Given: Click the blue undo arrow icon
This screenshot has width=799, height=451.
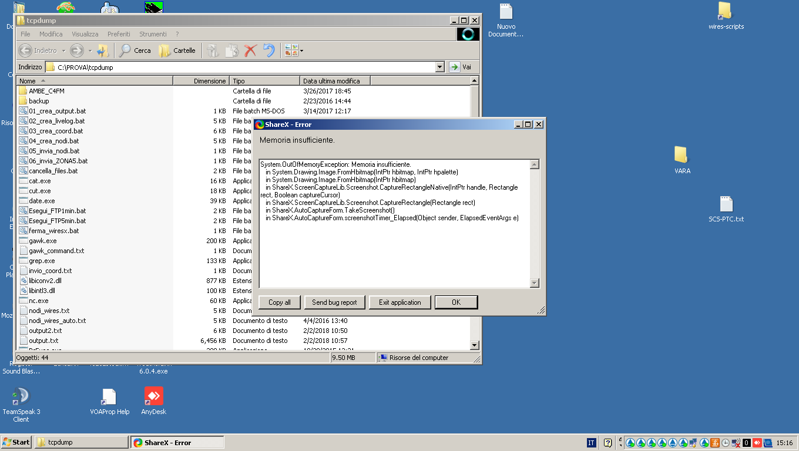Looking at the screenshot, I should coord(269,51).
